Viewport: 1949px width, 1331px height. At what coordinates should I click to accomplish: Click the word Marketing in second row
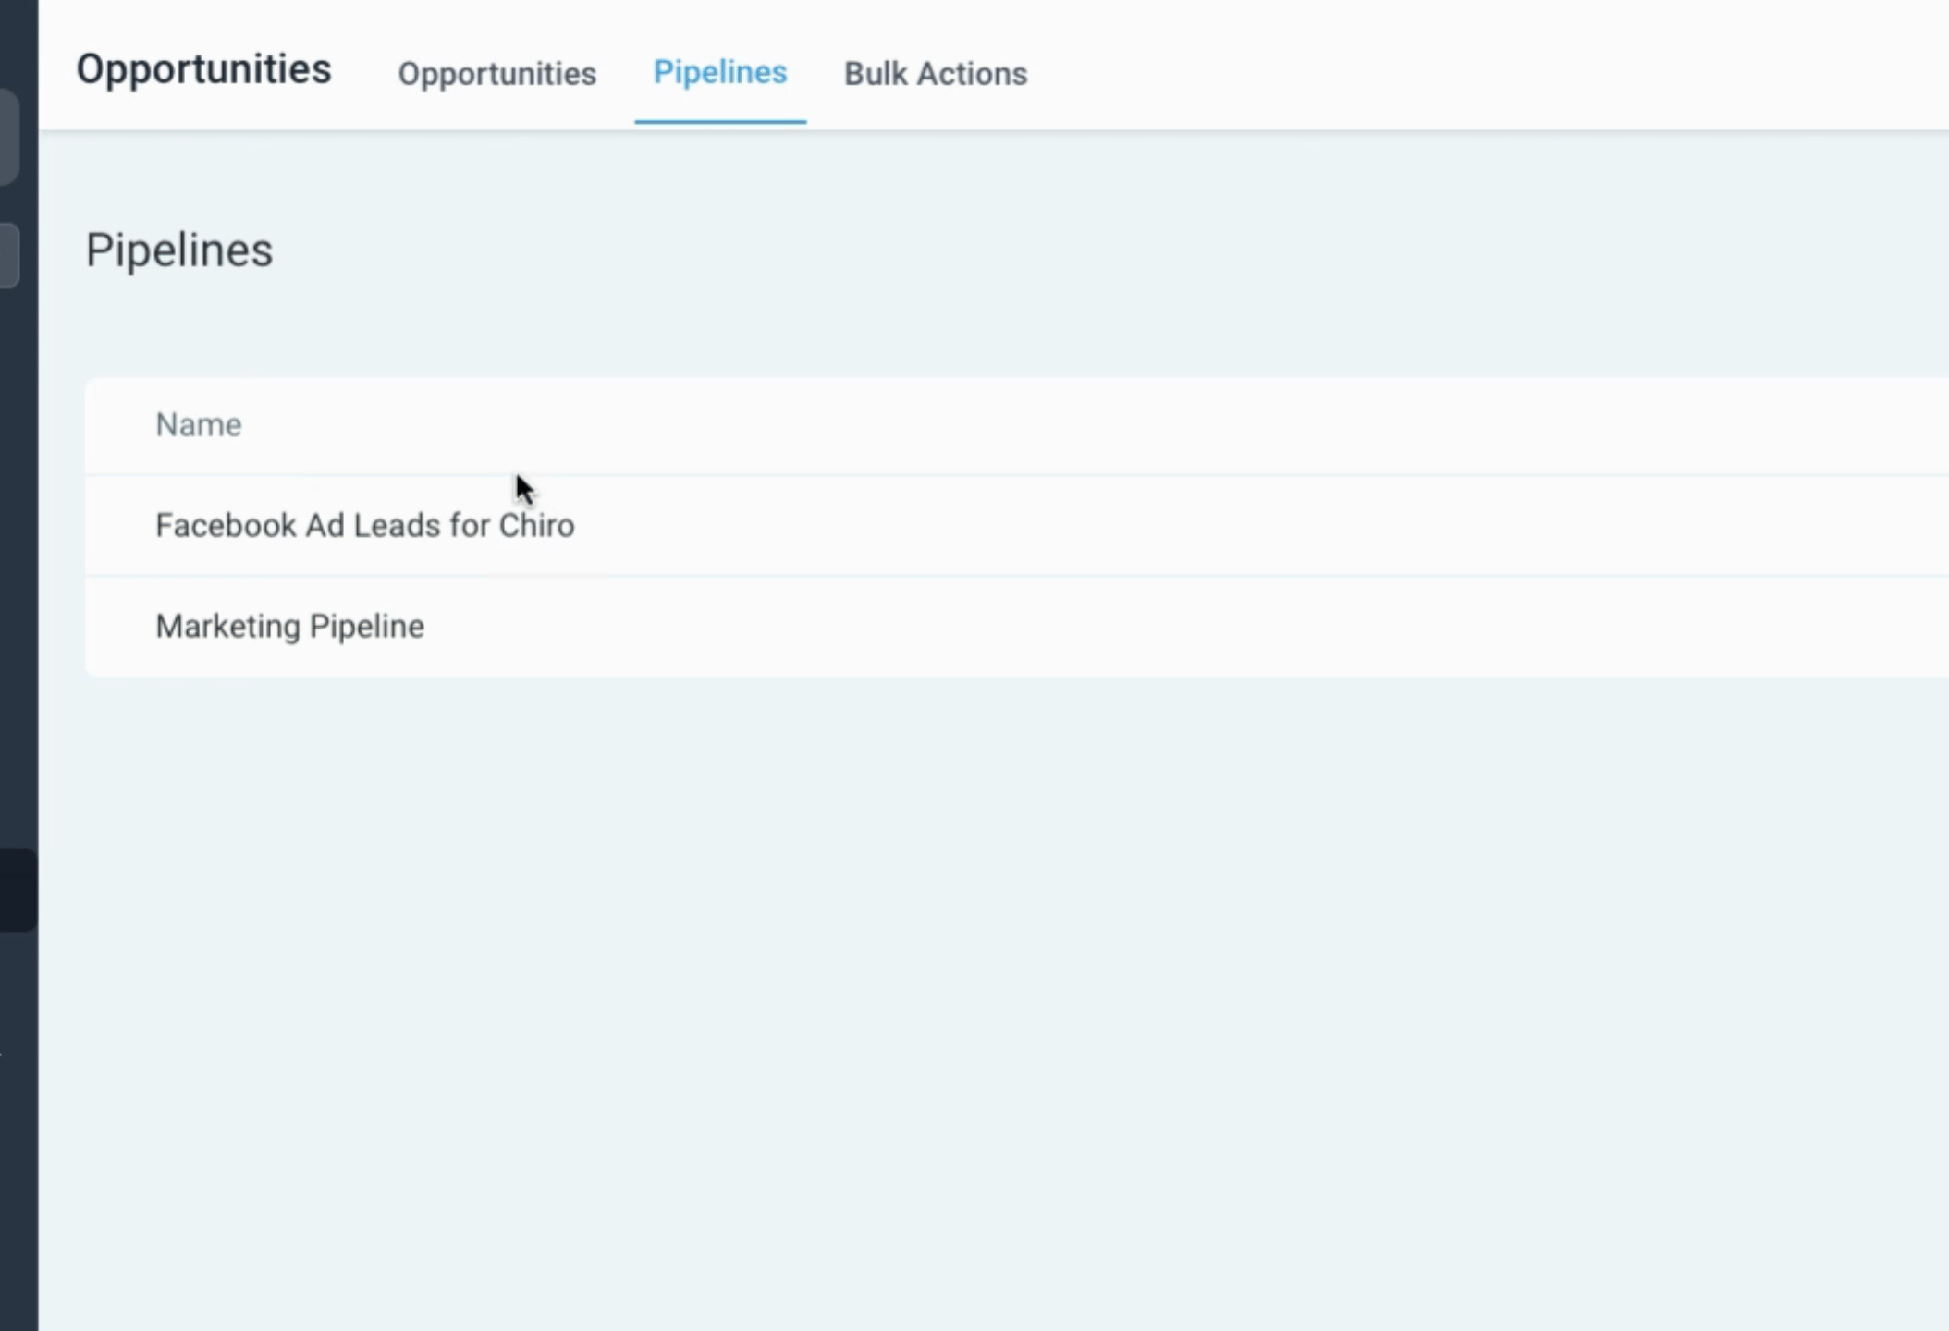point(228,626)
